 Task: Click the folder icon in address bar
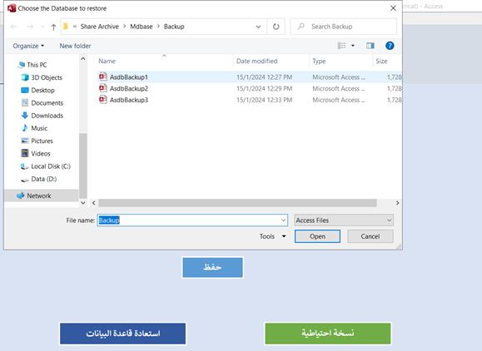point(66,27)
